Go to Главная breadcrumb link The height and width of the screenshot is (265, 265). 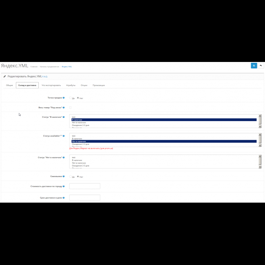point(34,66)
